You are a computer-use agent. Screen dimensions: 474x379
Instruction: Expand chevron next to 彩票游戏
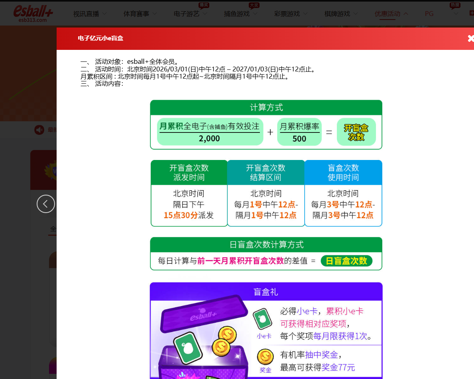point(305,14)
